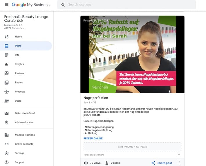Click the Photos gallery icon

point(6,82)
